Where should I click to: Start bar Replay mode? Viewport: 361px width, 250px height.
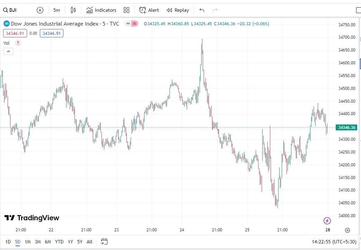[x=178, y=10]
